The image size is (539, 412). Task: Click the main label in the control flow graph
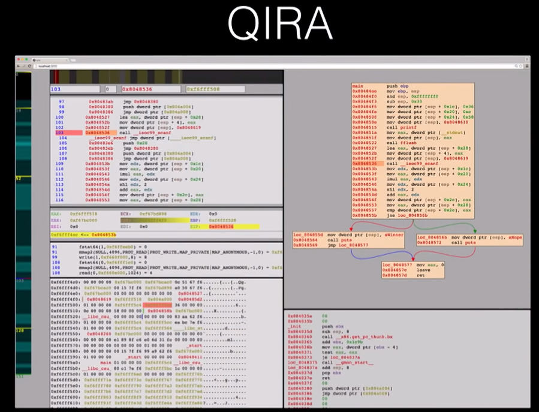click(357, 86)
